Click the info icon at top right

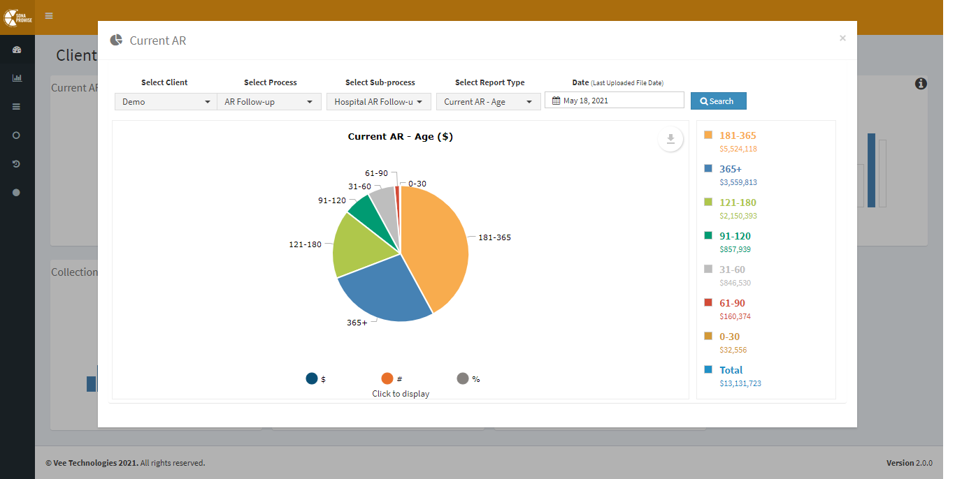921,84
